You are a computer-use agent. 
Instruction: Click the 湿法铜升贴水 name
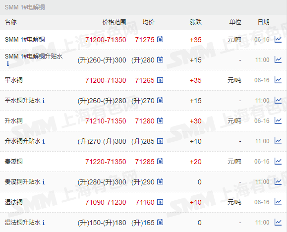pos(22,223)
